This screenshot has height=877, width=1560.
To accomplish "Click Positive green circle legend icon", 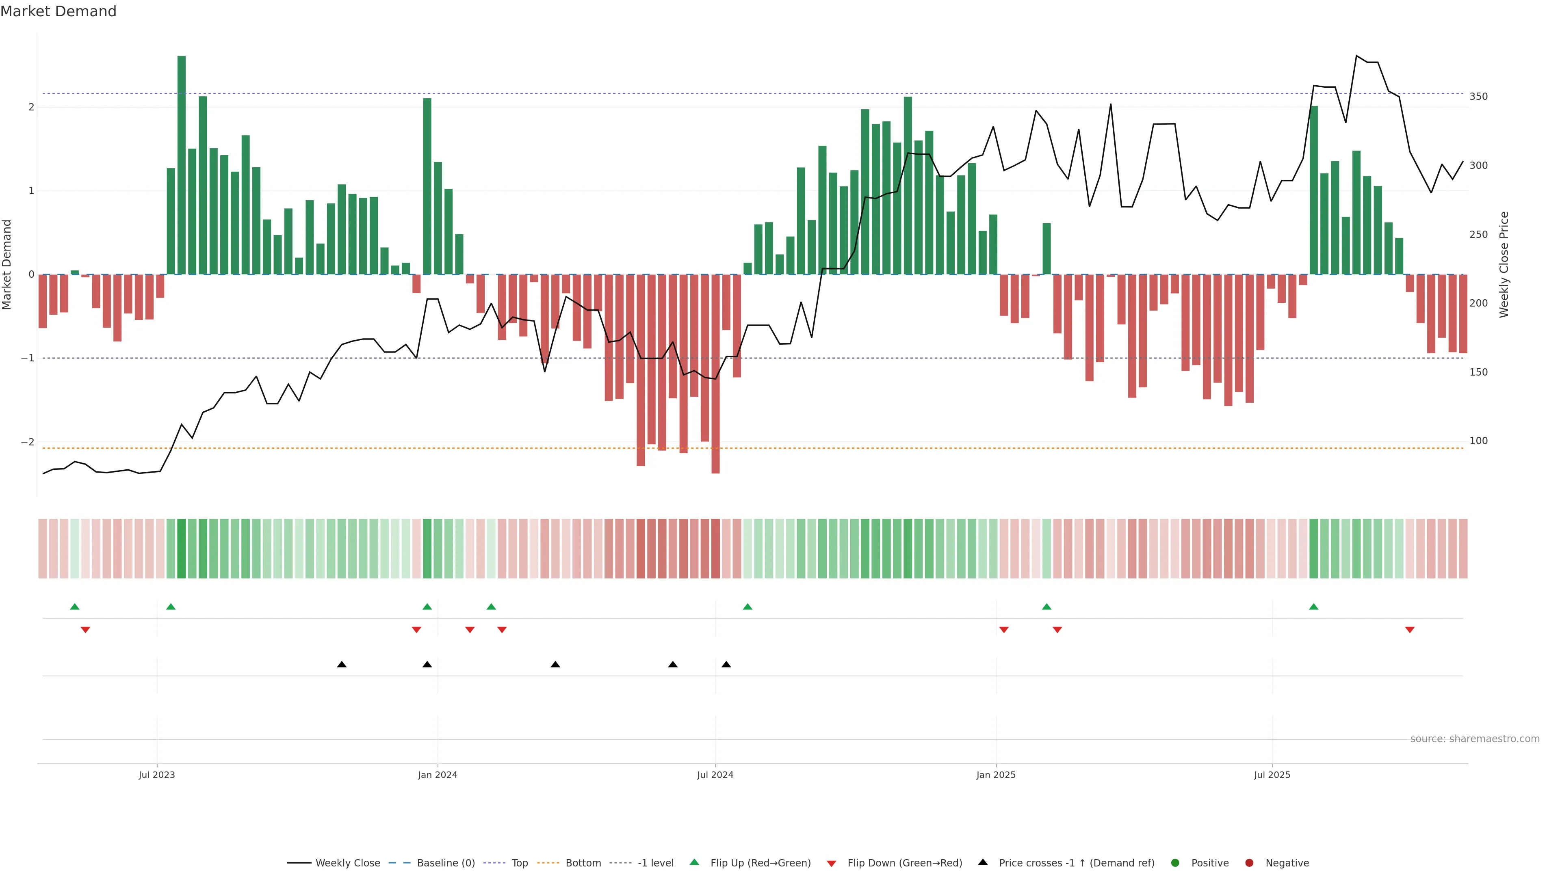I will tap(1175, 862).
